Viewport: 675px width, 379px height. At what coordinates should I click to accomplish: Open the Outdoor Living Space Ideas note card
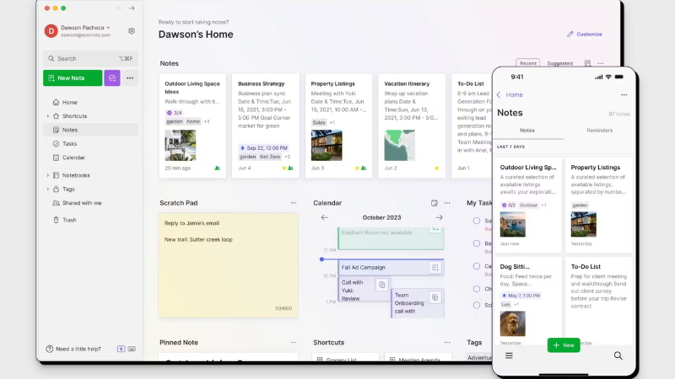coord(192,125)
